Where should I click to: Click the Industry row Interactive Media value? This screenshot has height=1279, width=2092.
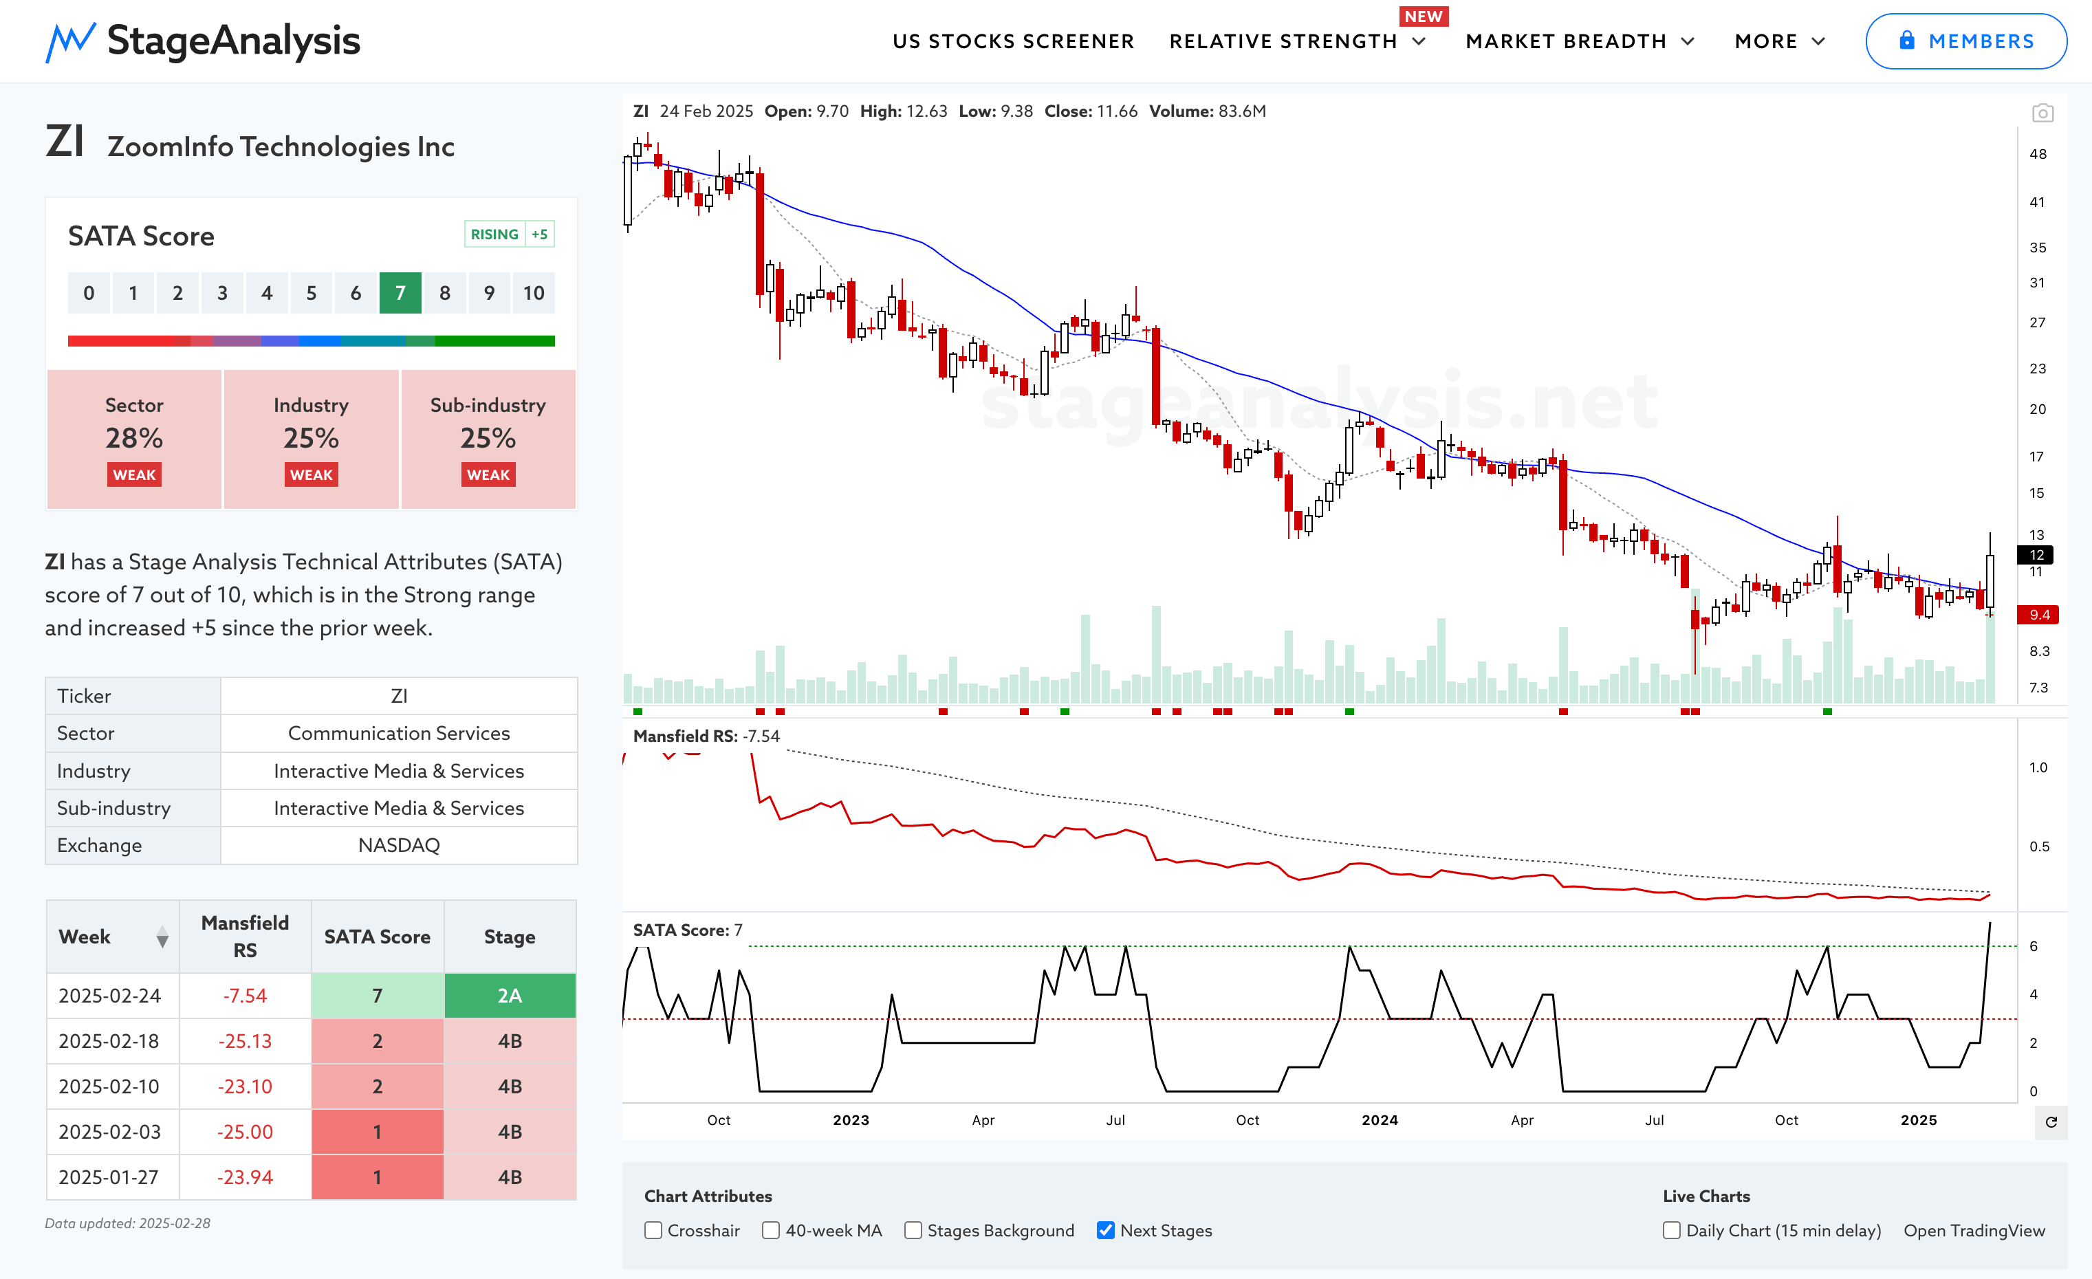(x=399, y=771)
